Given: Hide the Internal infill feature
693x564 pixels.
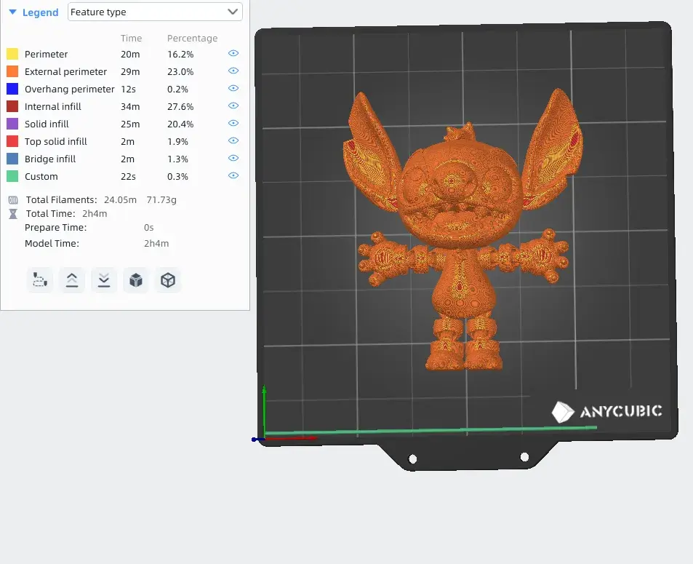Looking at the screenshot, I should click(x=233, y=106).
